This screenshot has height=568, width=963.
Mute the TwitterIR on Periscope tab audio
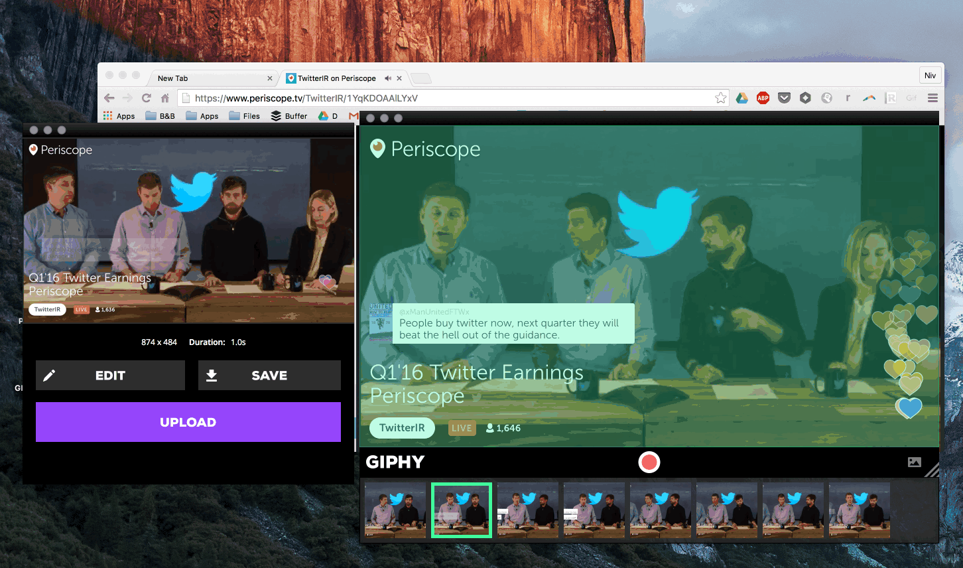point(388,78)
